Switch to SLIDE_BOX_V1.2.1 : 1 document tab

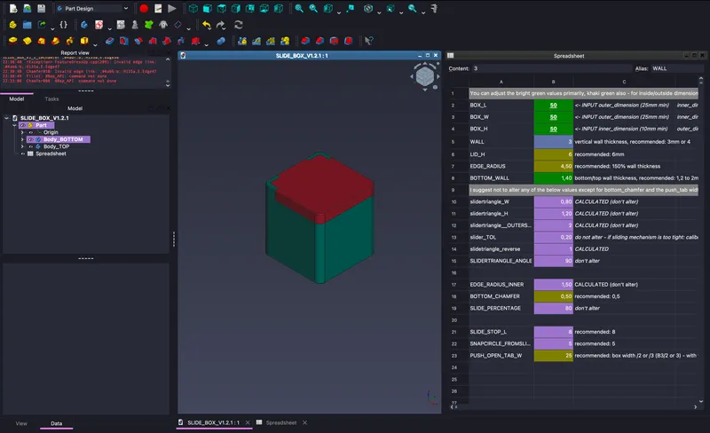(213, 422)
